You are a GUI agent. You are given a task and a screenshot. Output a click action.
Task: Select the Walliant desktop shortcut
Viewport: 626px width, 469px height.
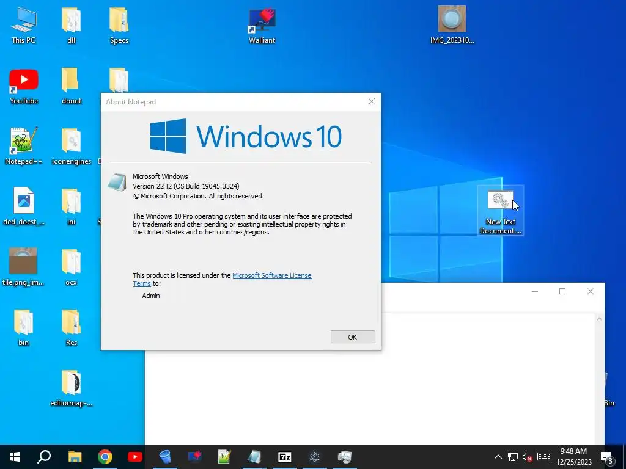click(x=262, y=25)
